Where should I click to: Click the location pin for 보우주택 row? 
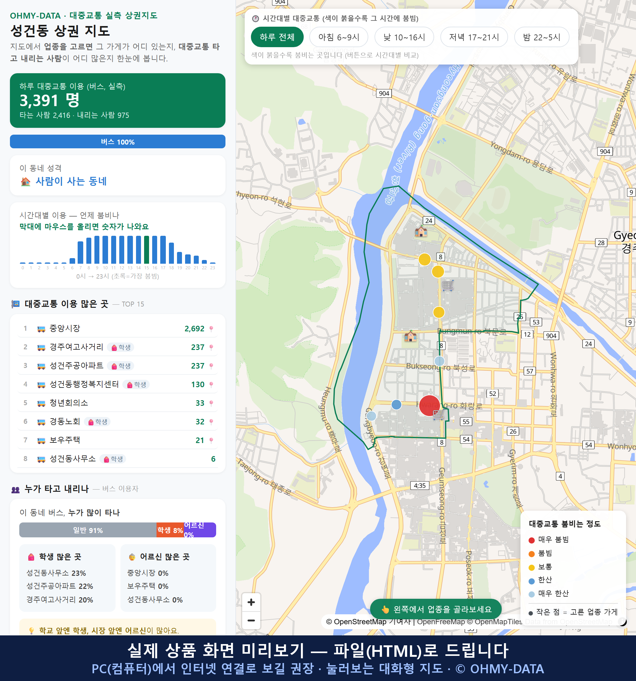tap(211, 440)
